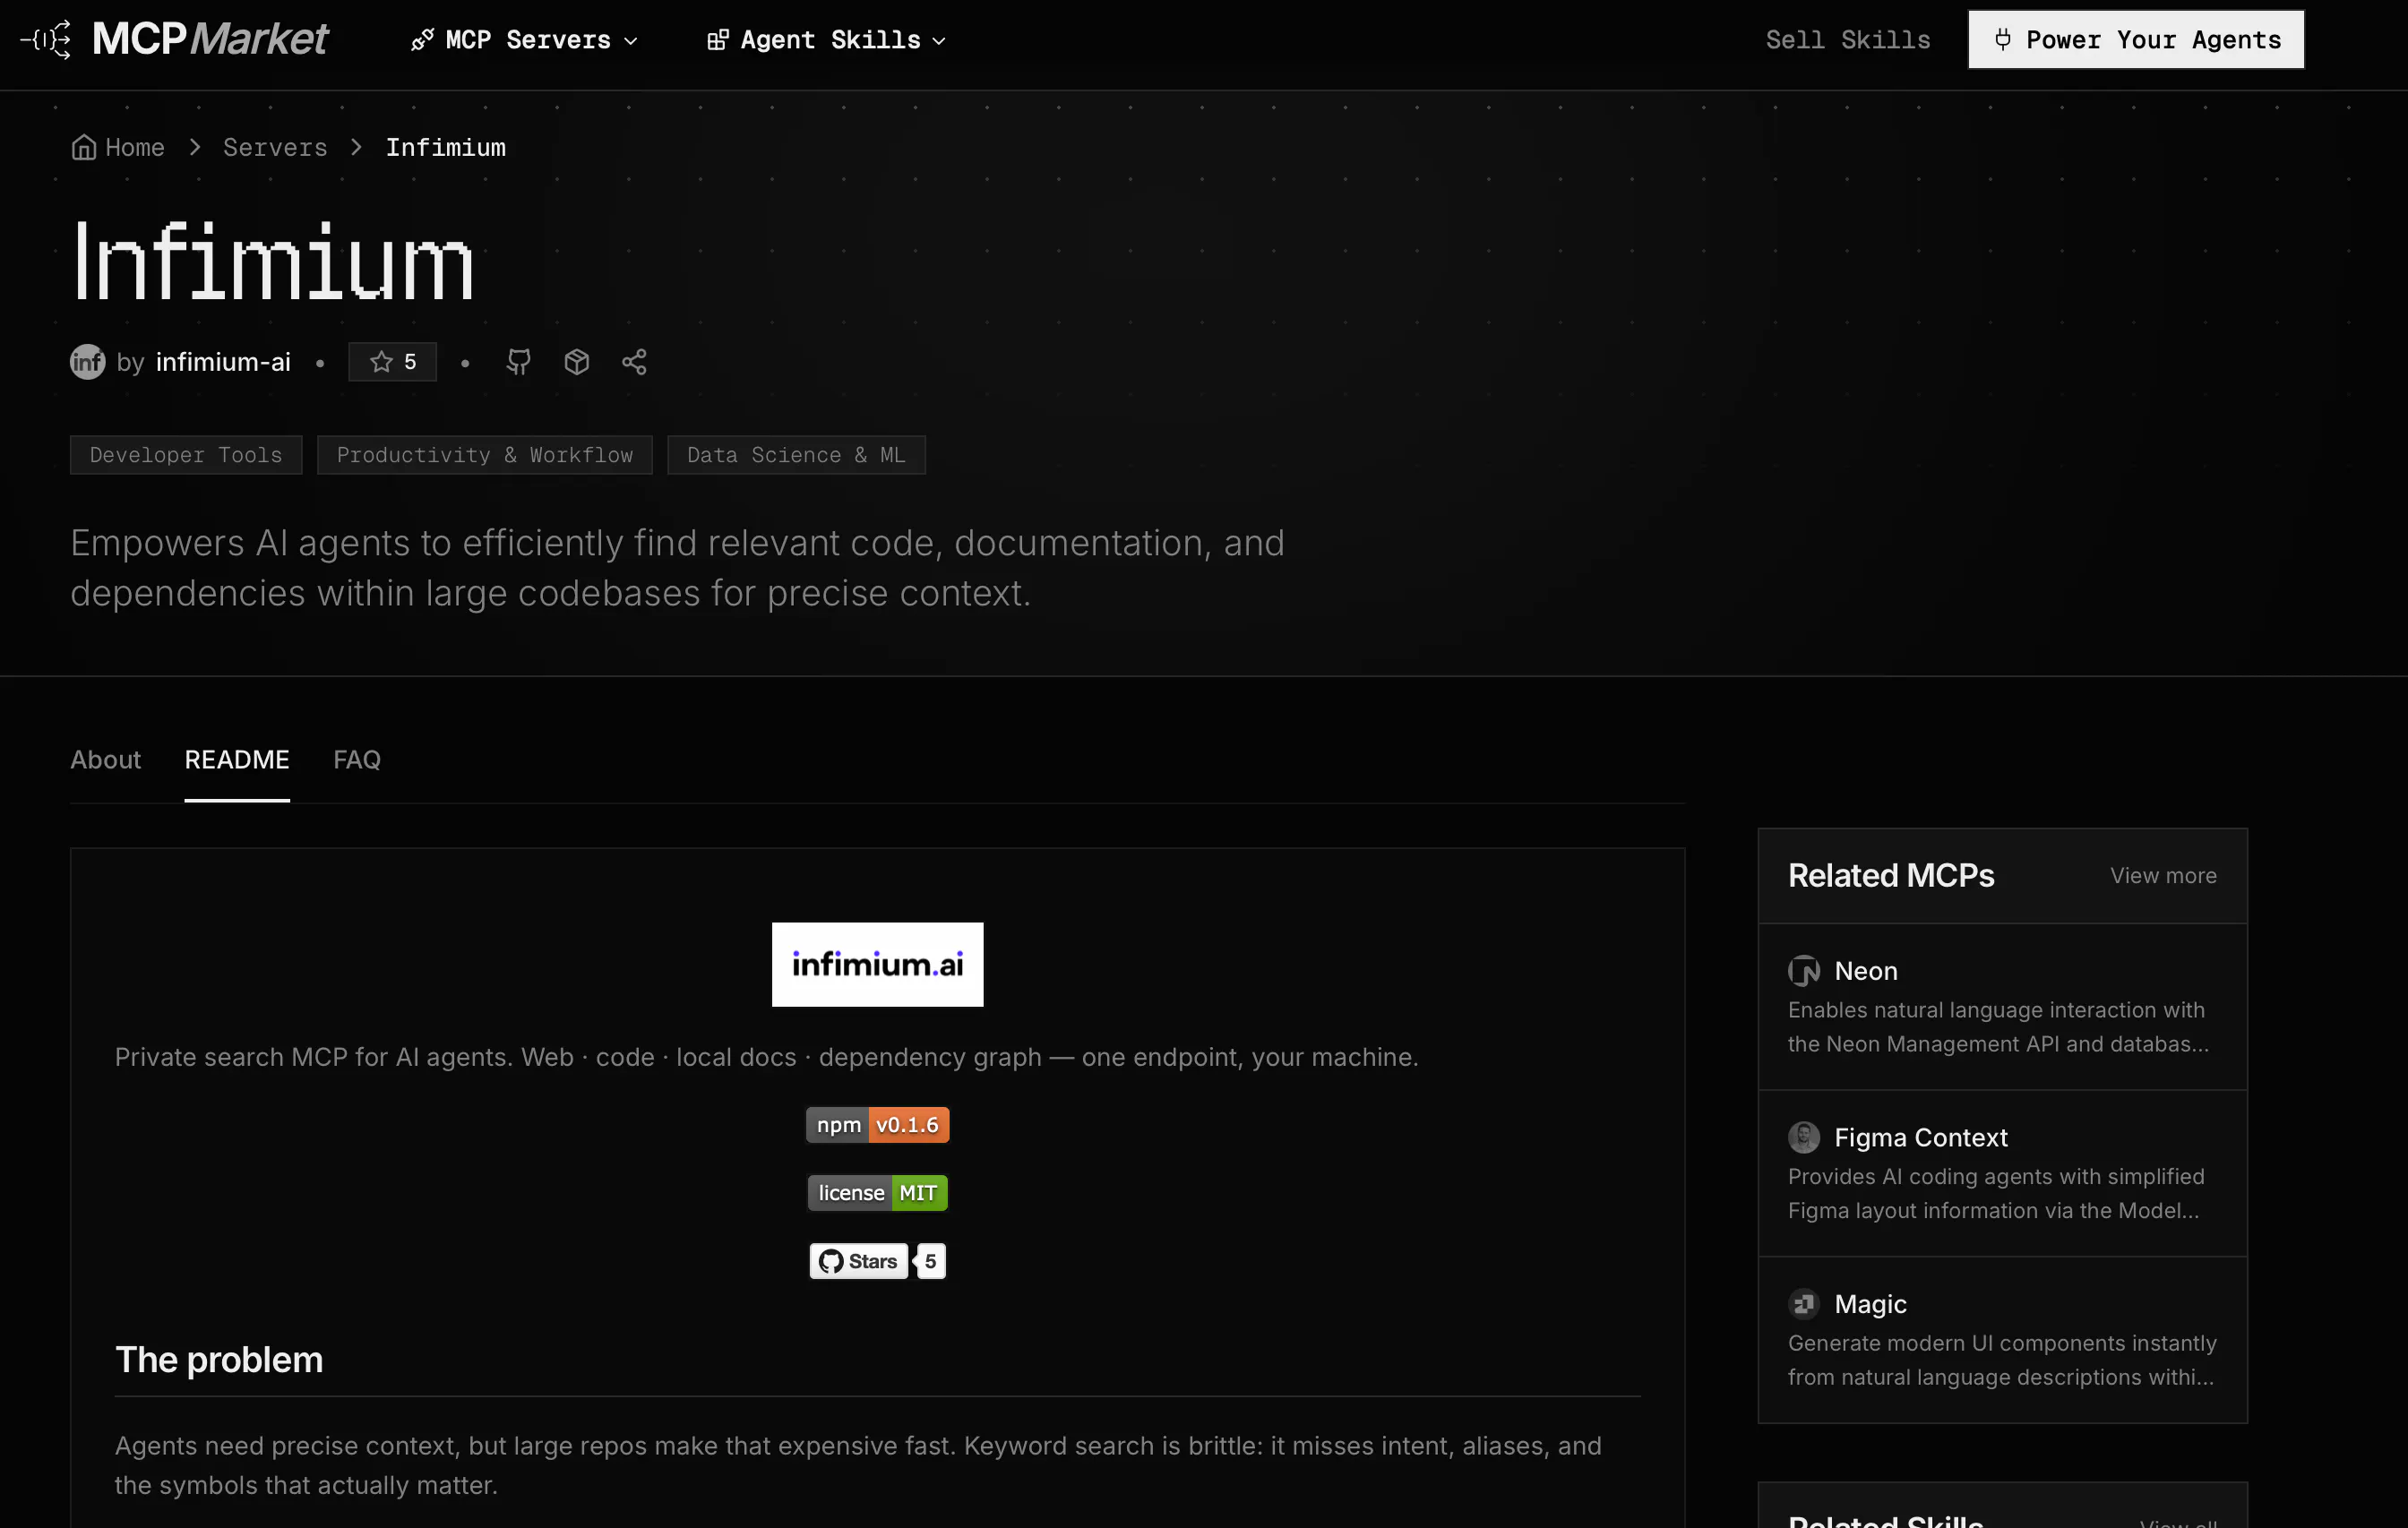This screenshot has height=1528, width=2408.
Task: Click the infimium-ai author avatar
Action: (x=87, y=362)
